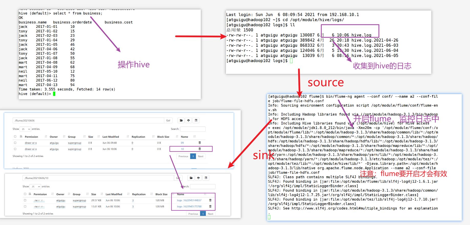Viewport: 470px width, 225px height.
Task: Replication value 3 for 29.57 KB file
Action: [x=133, y=200]
